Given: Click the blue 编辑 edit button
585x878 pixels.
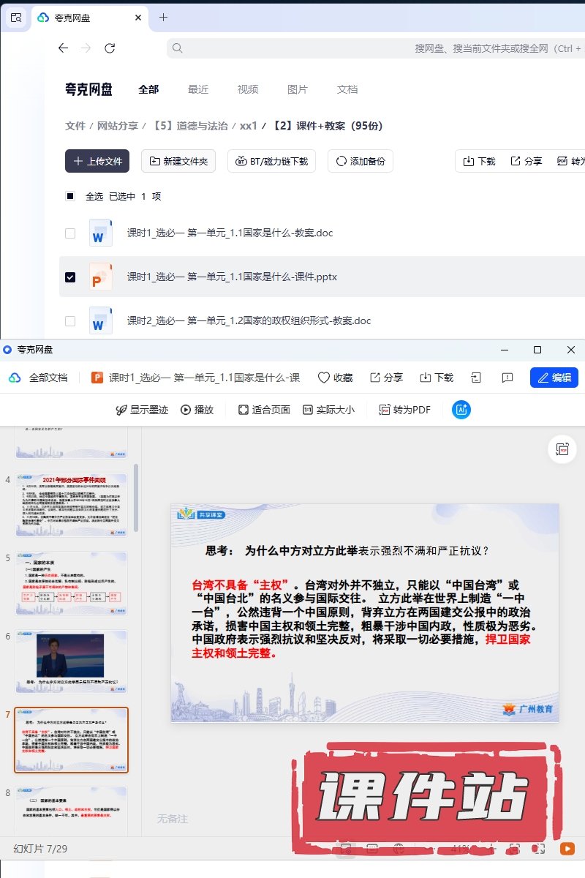Looking at the screenshot, I should click(x=554, y=378).
